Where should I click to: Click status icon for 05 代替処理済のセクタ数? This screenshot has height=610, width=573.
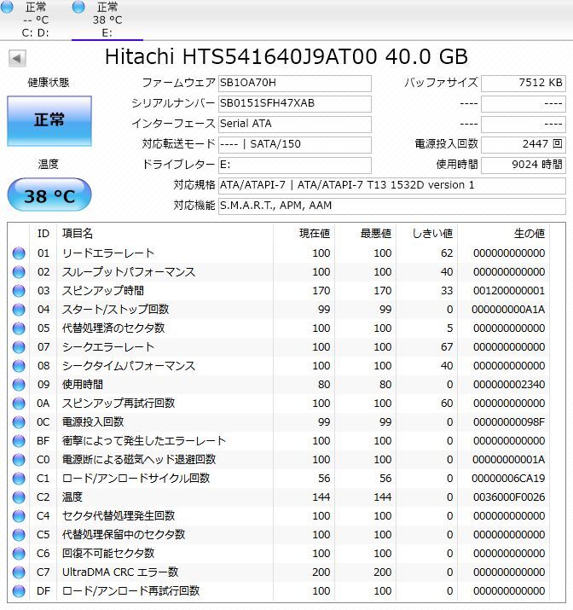coord(19,328)
